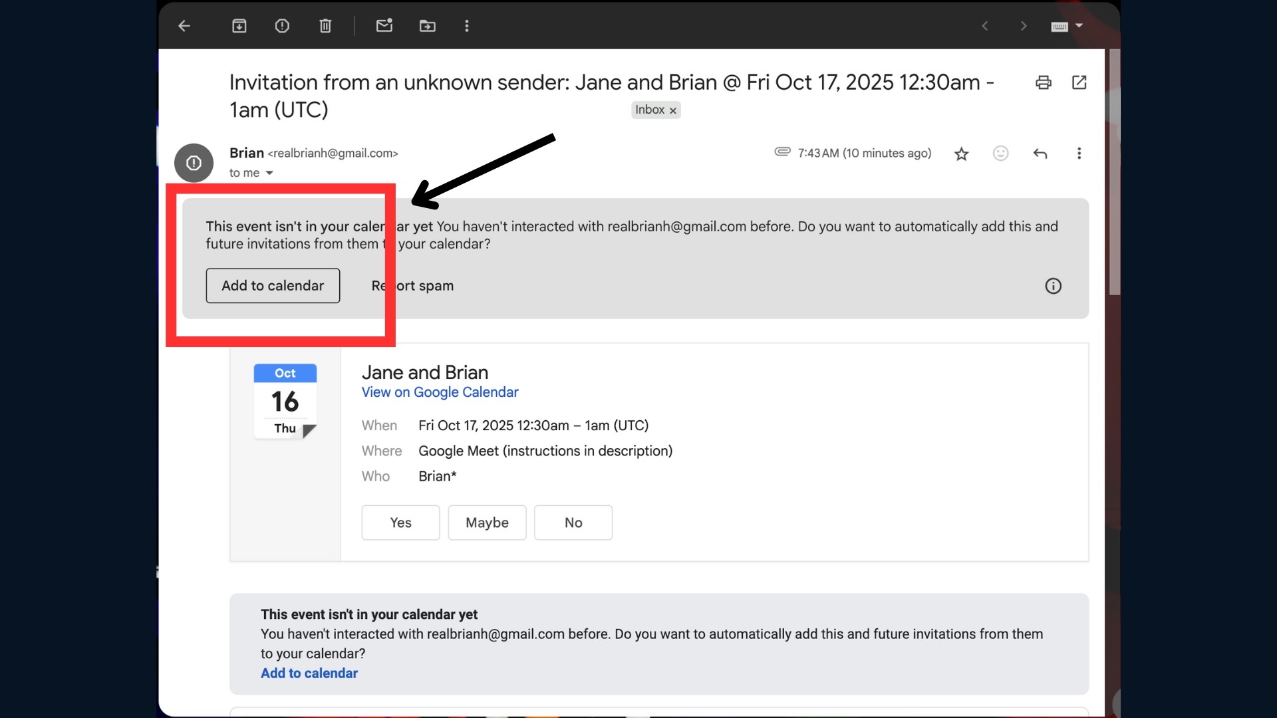Remove the Inbox label with its x
Viewport: 1277px width, 718px height.
click(x=673, y=110)
